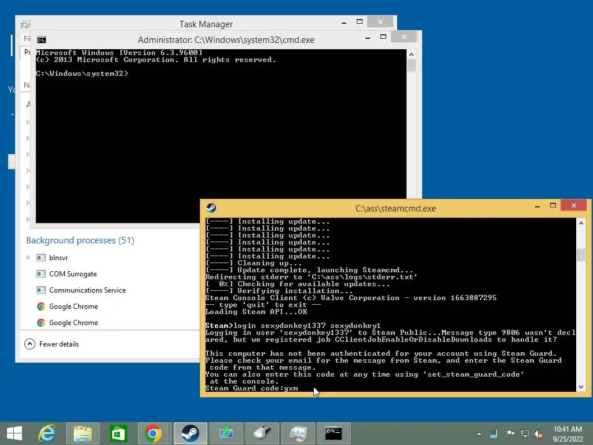This screenshot has width=593, height=445.
Task: Click the Background processes (51) heading
Action: (80, 240)
